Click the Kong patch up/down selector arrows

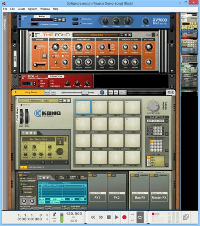pos(61,101)
